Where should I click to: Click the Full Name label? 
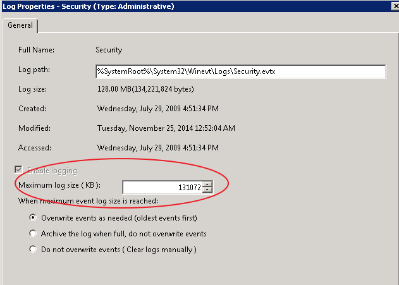tap(37, 50)
